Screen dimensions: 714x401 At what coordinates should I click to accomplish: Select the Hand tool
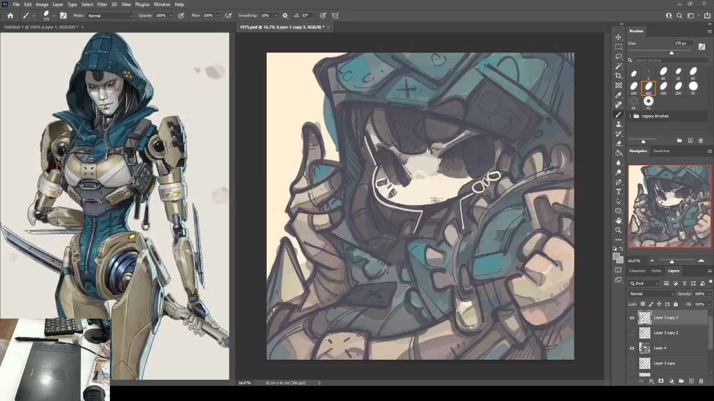619,221
